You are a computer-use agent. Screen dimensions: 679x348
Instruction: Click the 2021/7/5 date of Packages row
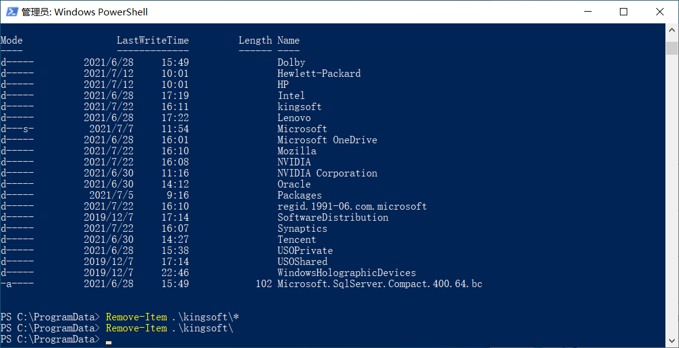coord(111,196)
